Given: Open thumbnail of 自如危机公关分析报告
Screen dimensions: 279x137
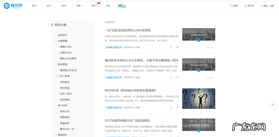Looking at the screenshot, I should click(x=198, y=34).
